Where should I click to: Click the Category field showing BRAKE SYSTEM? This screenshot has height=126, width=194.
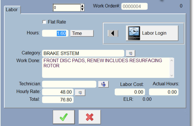pyautogui.click(x=83, y=53)
